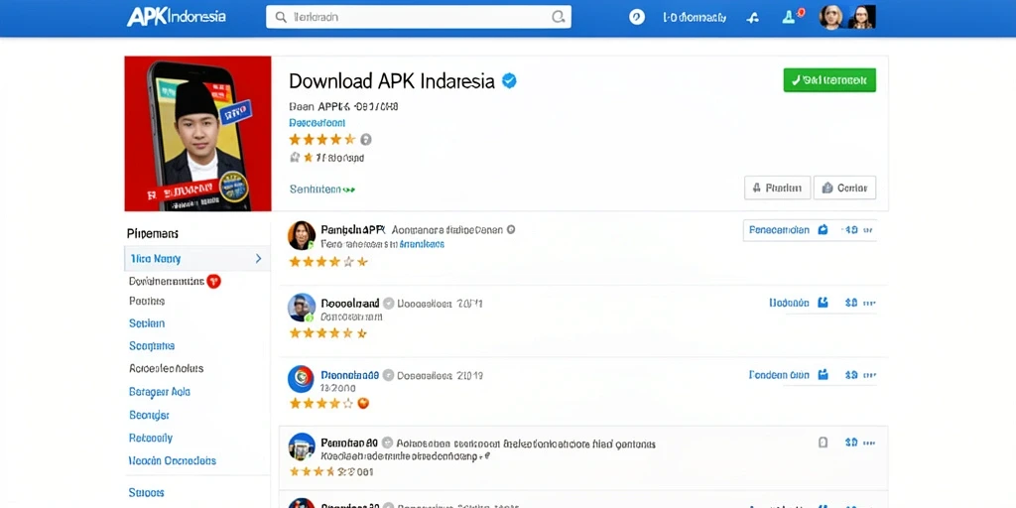Open the glasses-wearing user avatar in the header
This screenshot has width=1016, height=508.
(x=861, y=18)
